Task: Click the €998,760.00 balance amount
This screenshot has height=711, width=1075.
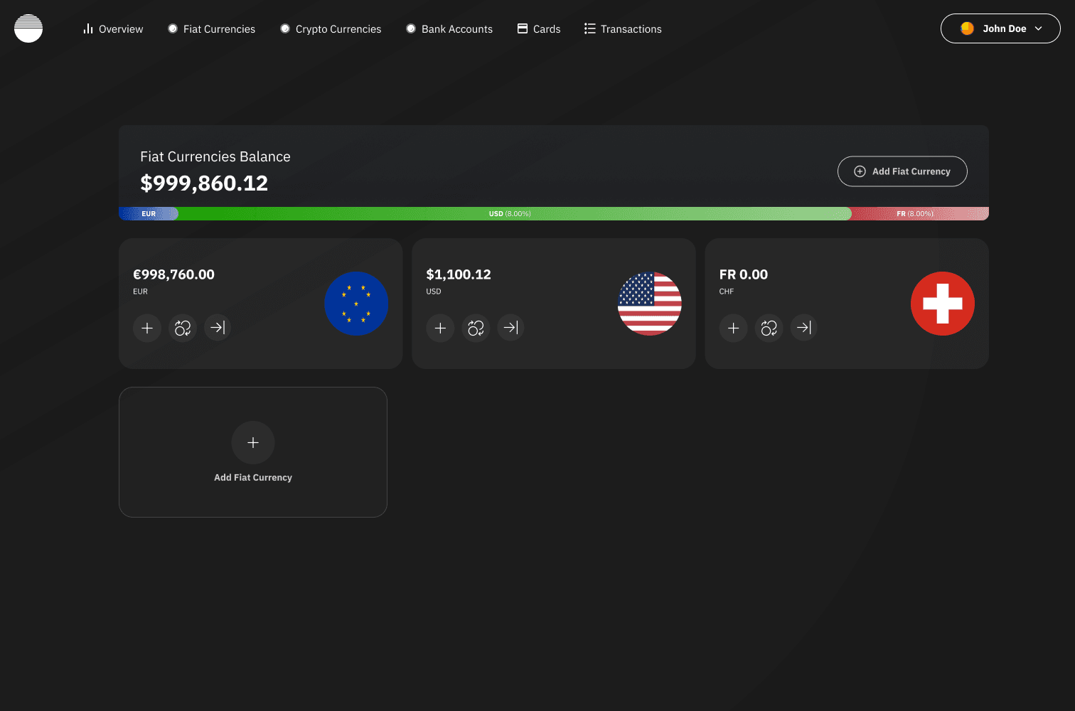Action: pyautogui.click(x=174, y=274)
